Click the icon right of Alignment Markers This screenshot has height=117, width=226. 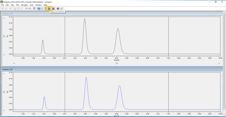[x=54, y=9]
